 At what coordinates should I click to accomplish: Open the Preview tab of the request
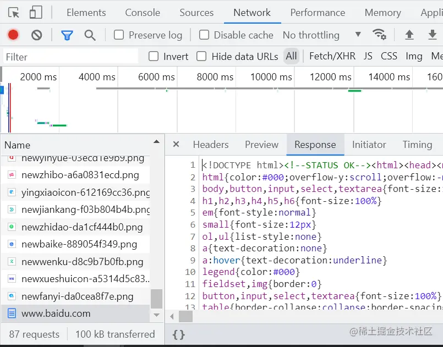(261, 145)
